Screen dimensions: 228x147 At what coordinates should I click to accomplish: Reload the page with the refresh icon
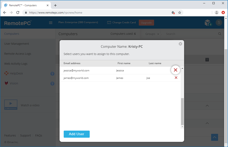click(x=18, y=13)
